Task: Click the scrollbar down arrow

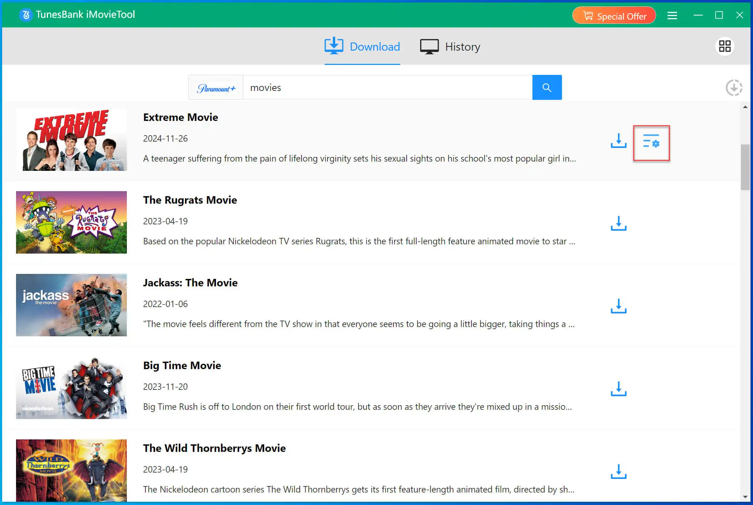Action: click(x=745, y=497)
